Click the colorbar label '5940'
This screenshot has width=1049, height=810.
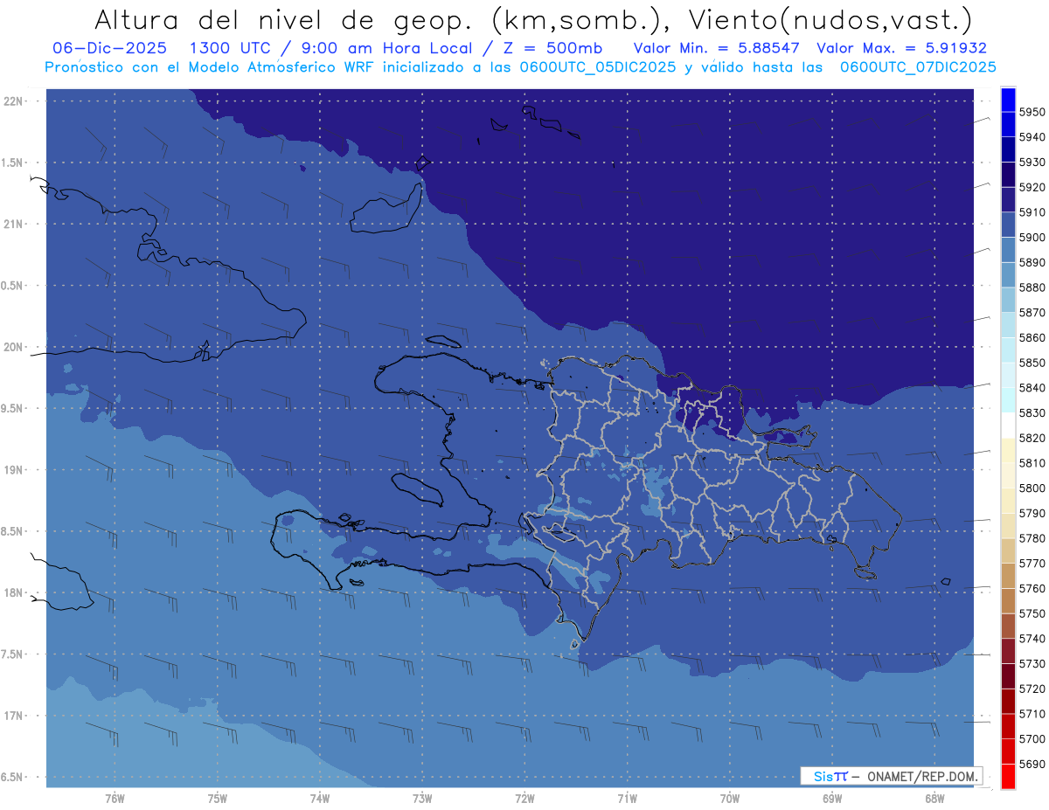1032,137
